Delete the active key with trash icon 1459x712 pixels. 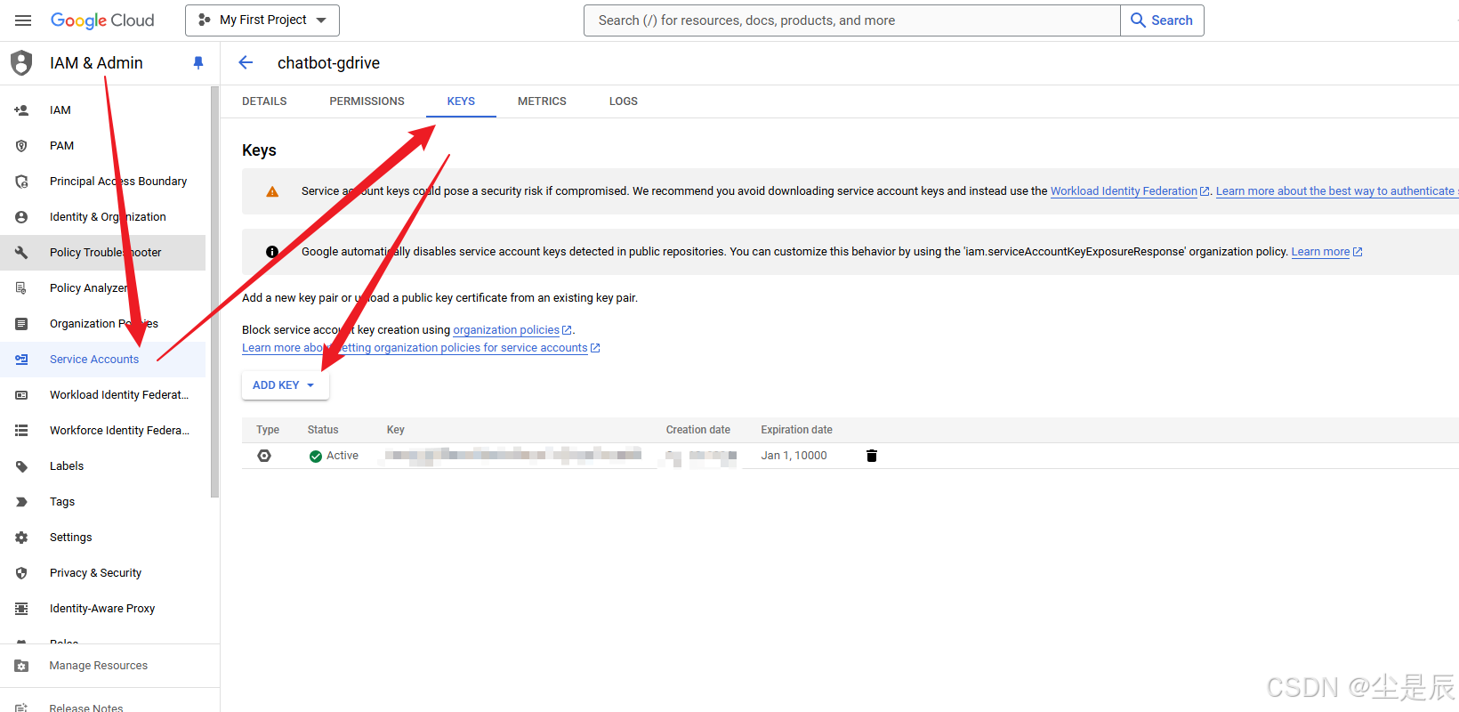pos(872,456)
